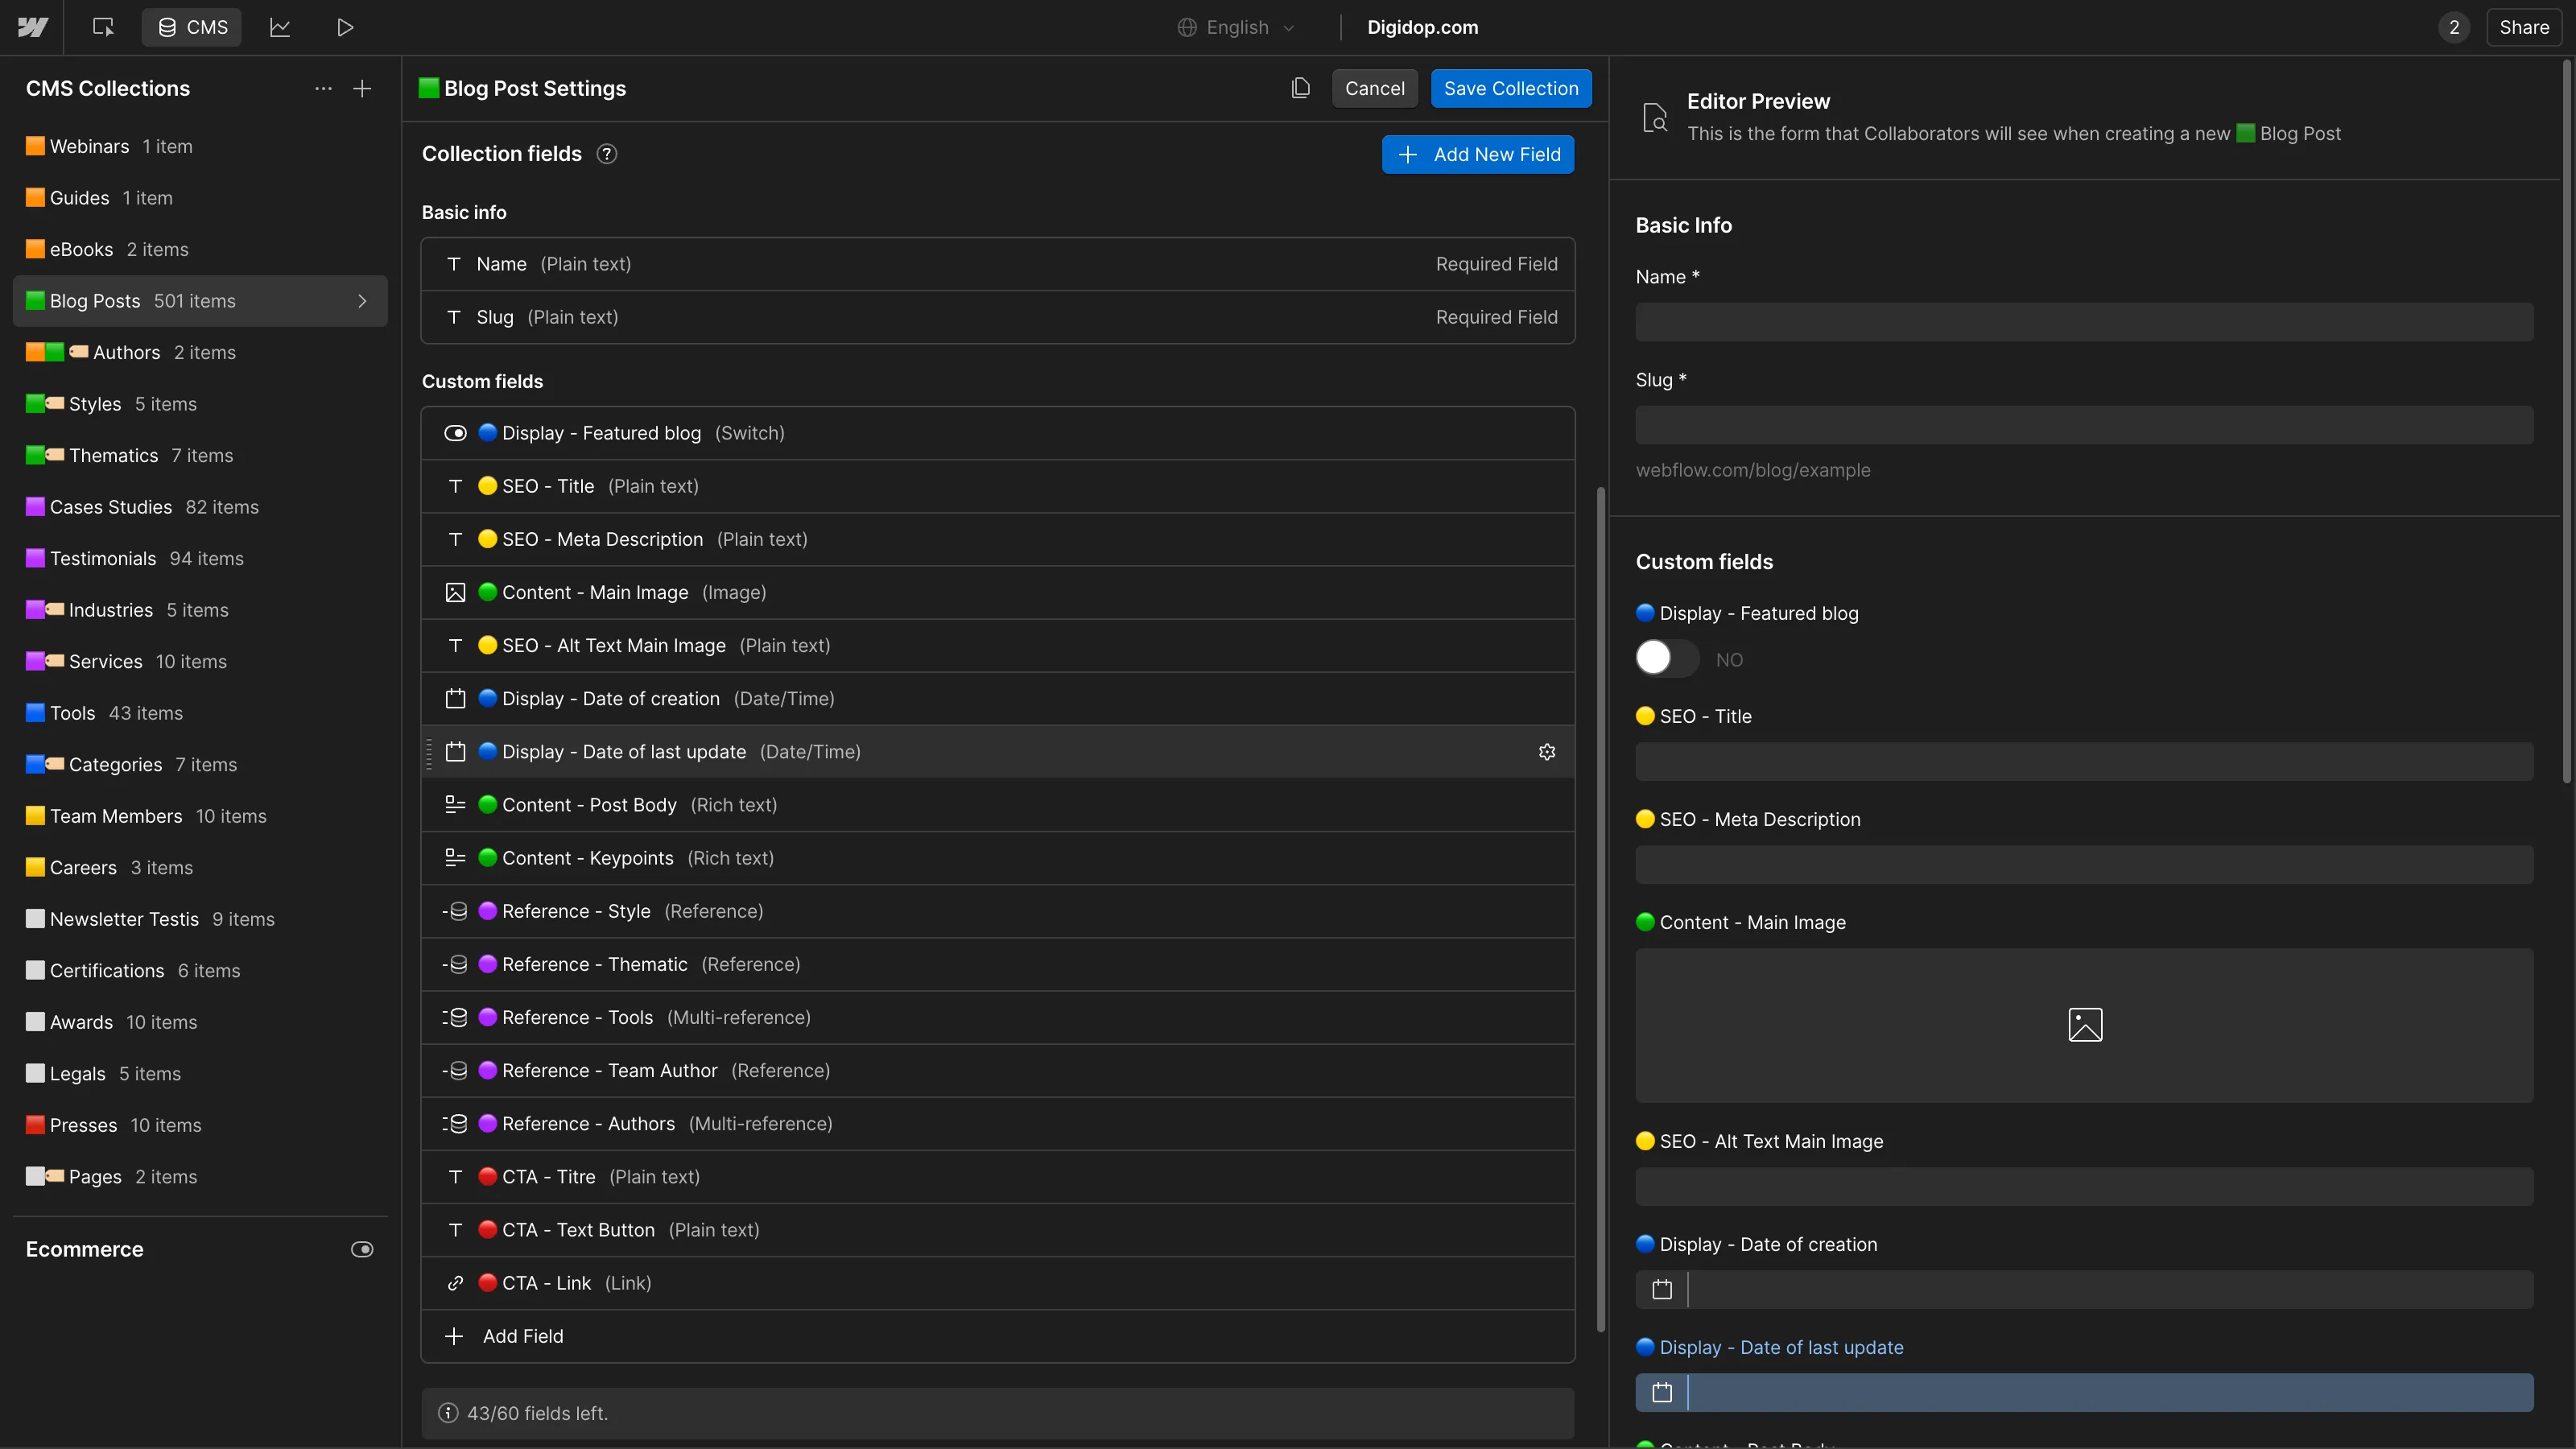Click calendar icon on Display - Date of creation row
2576x1449 pixels.
tap(455, 699)
